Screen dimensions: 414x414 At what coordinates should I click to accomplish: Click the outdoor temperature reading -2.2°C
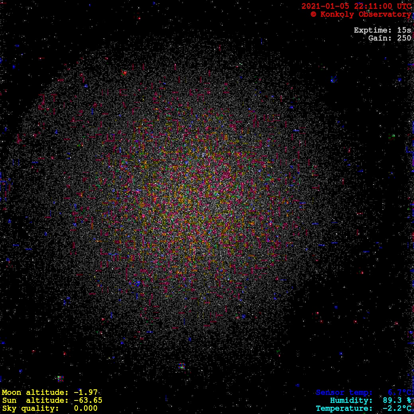coord(397,409)
